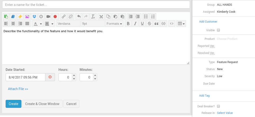Cancel the ticket creation
The height and width of the screenshot is (117, 255).
point(71,104)
